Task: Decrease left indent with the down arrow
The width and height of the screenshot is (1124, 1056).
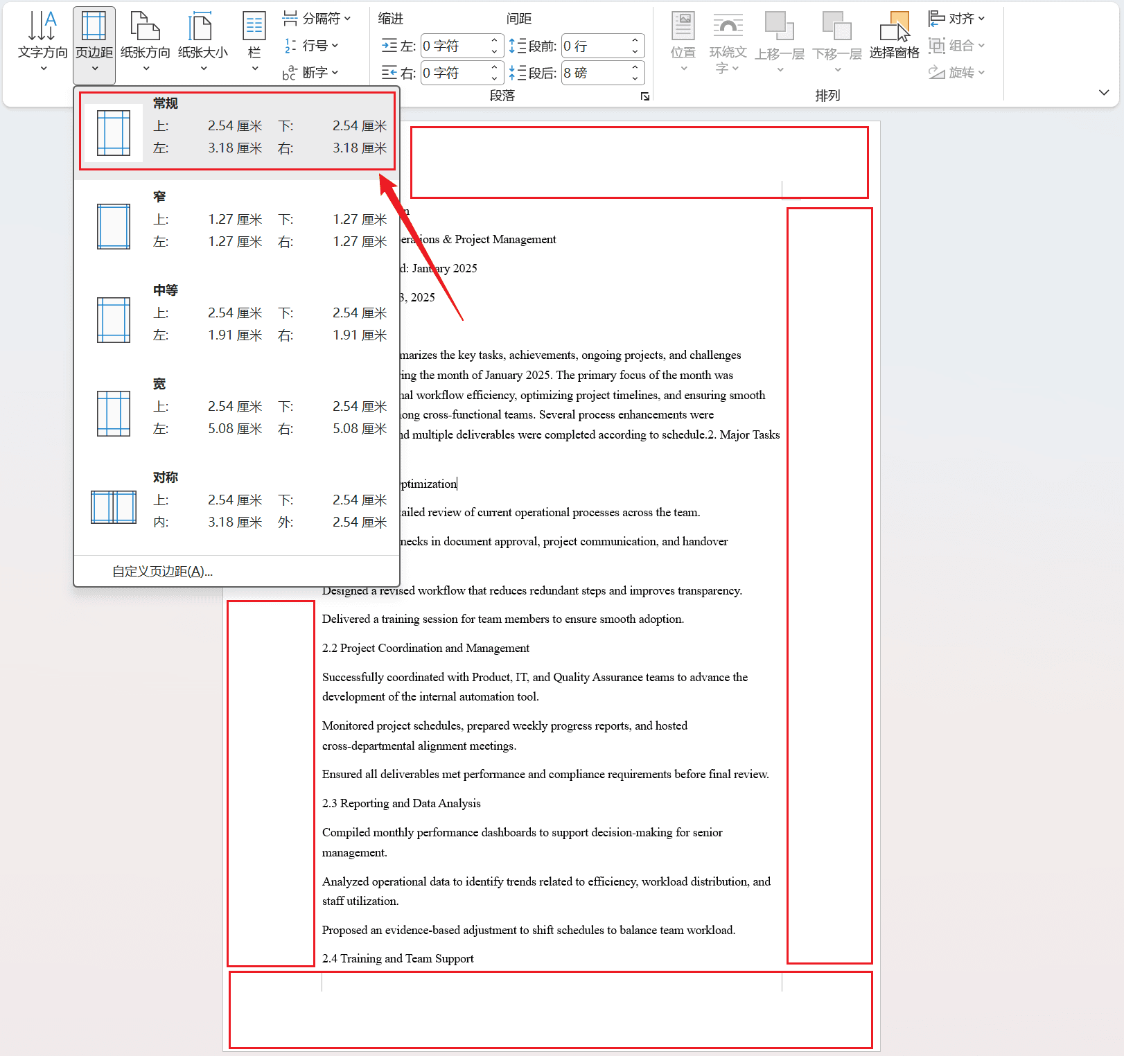Action: tap(494, 52)
